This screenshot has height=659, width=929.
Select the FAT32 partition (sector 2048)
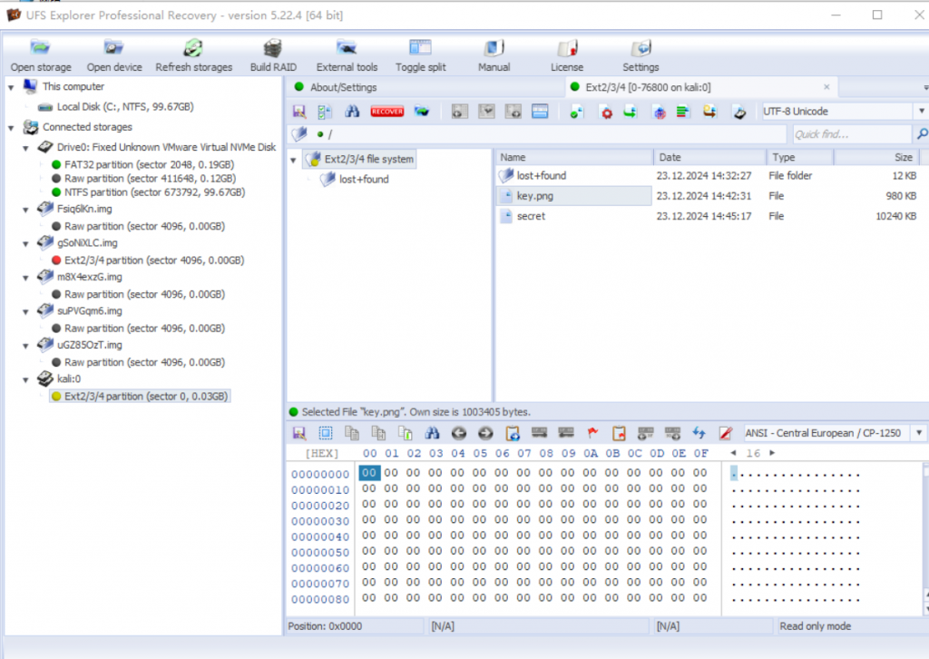[149, 165]
